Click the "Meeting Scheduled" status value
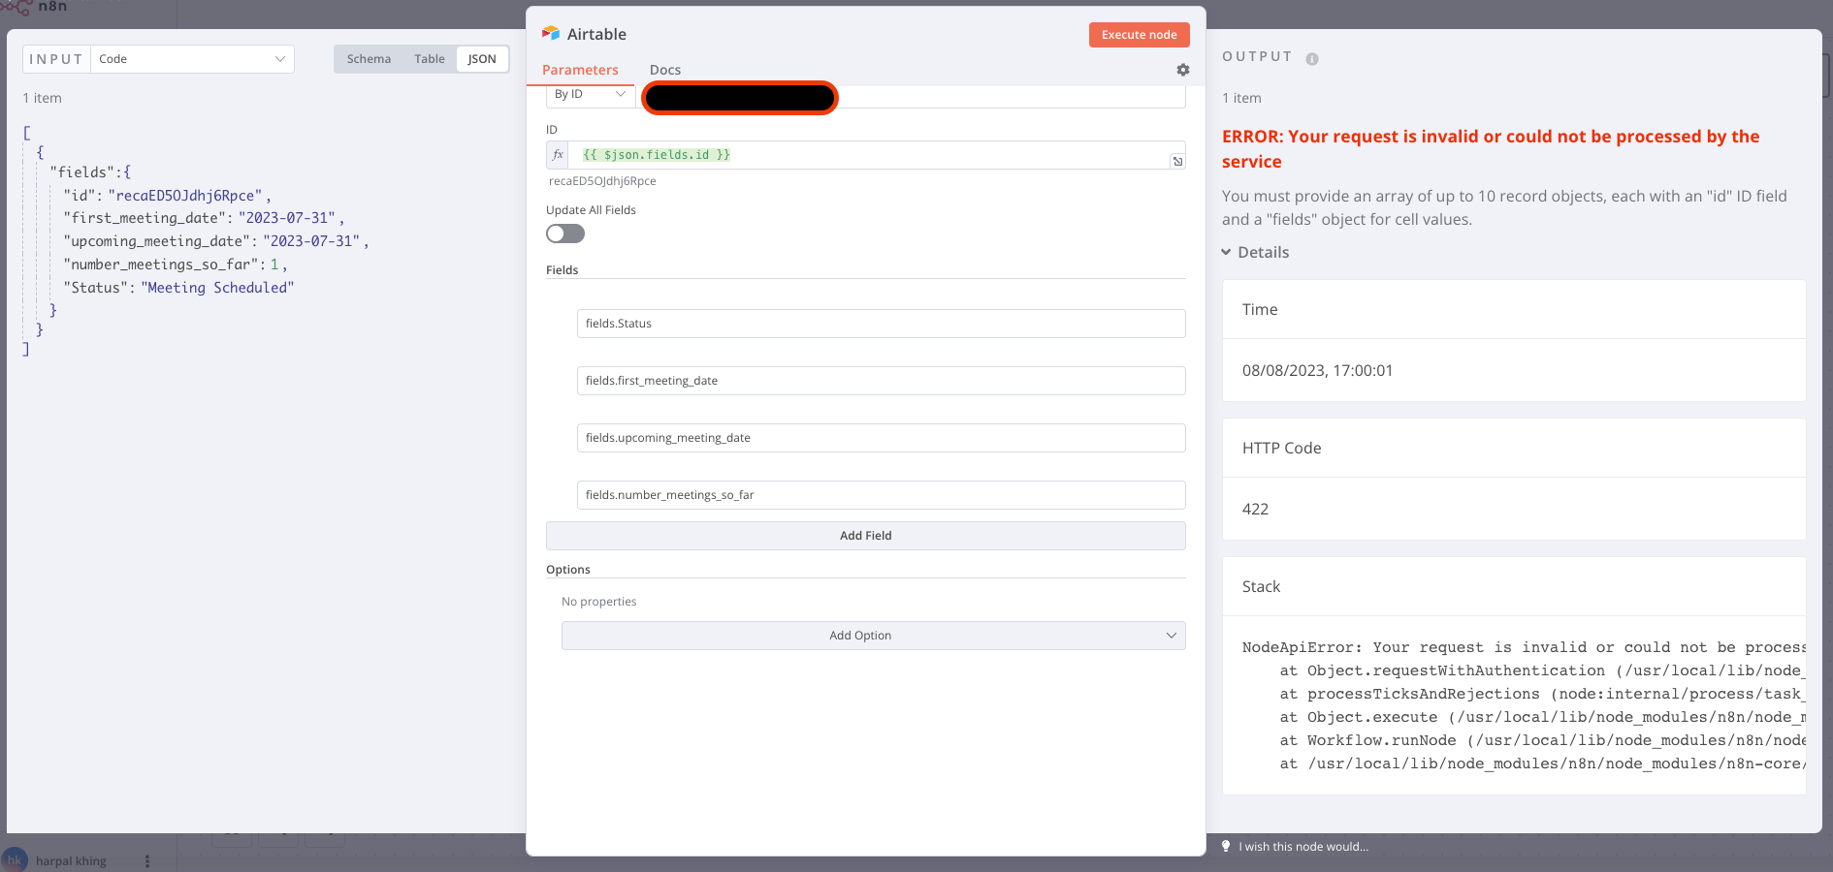The image size is (1833, 872). click(217, 288)
